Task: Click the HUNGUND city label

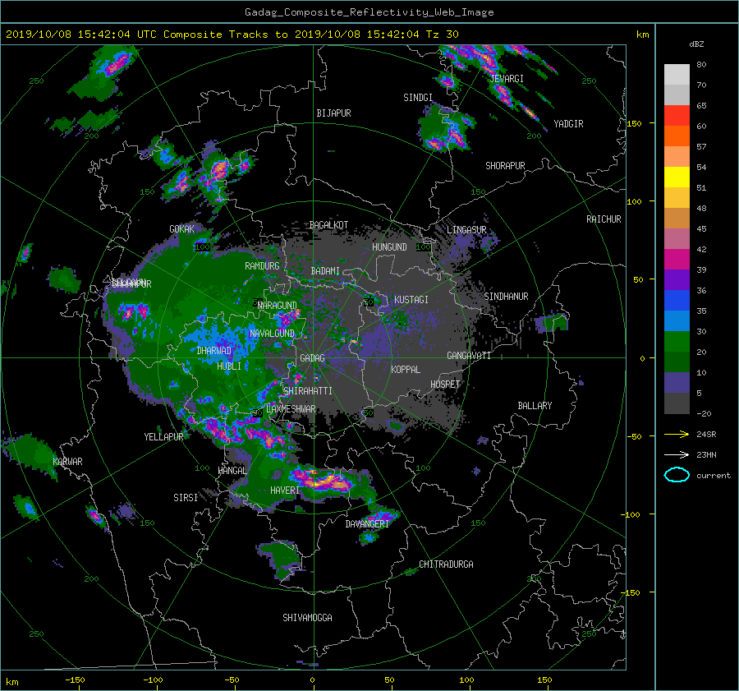Action: pyautogui.click(x=389, y=247)
